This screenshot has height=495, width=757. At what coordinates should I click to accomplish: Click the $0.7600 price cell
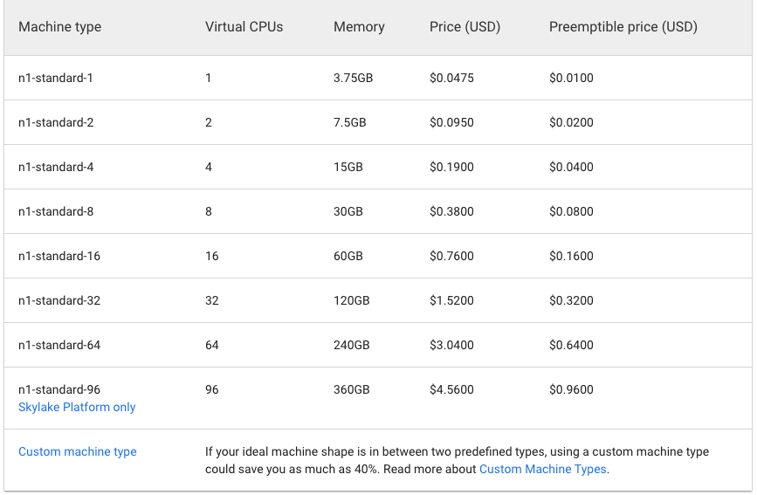452,256
